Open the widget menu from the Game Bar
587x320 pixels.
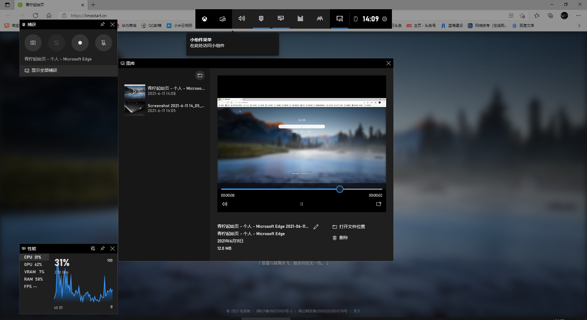pyautogui.click(x=222, y=19)
